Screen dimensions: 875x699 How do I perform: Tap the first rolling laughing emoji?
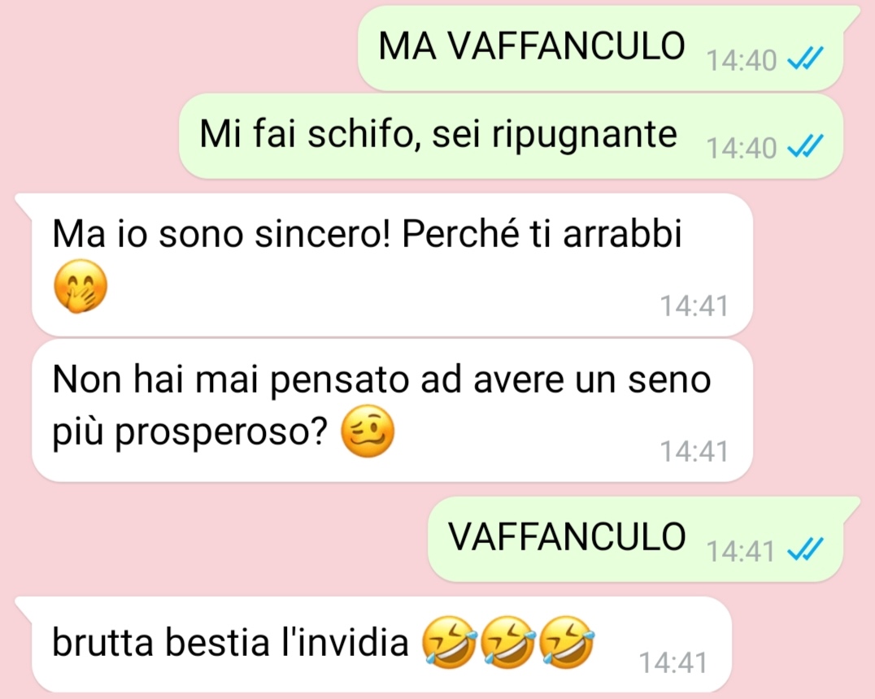point(449,642)
